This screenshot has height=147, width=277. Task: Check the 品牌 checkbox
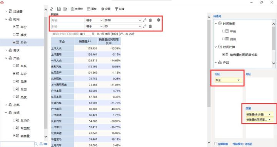pos(14,81)
